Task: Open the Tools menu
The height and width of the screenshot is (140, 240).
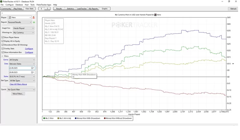Action: pos(33,5)
